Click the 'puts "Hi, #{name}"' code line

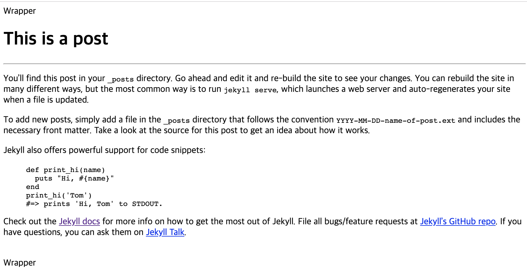click(x=74, y=178)
